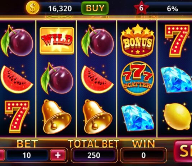Click the red spin button
The width and height of the screenshot is (192, 166).
coord(183,151)
